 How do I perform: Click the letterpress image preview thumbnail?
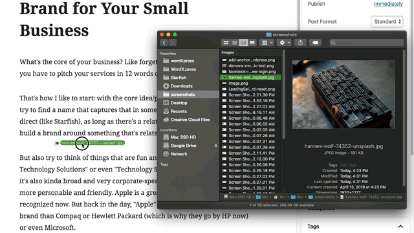point(343,94)
